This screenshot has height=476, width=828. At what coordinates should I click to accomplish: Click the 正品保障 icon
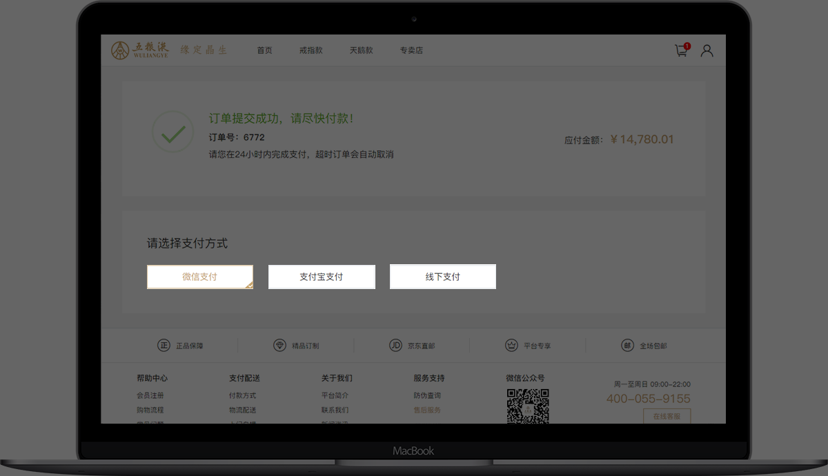tap(164, 346)
